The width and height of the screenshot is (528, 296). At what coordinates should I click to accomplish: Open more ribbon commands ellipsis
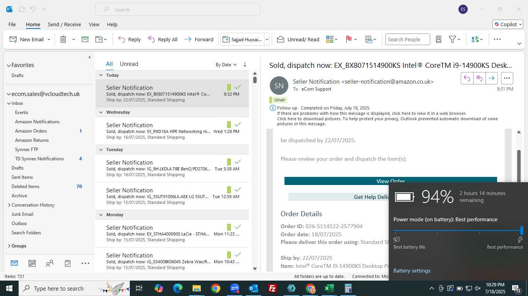[x=497, y=39]
